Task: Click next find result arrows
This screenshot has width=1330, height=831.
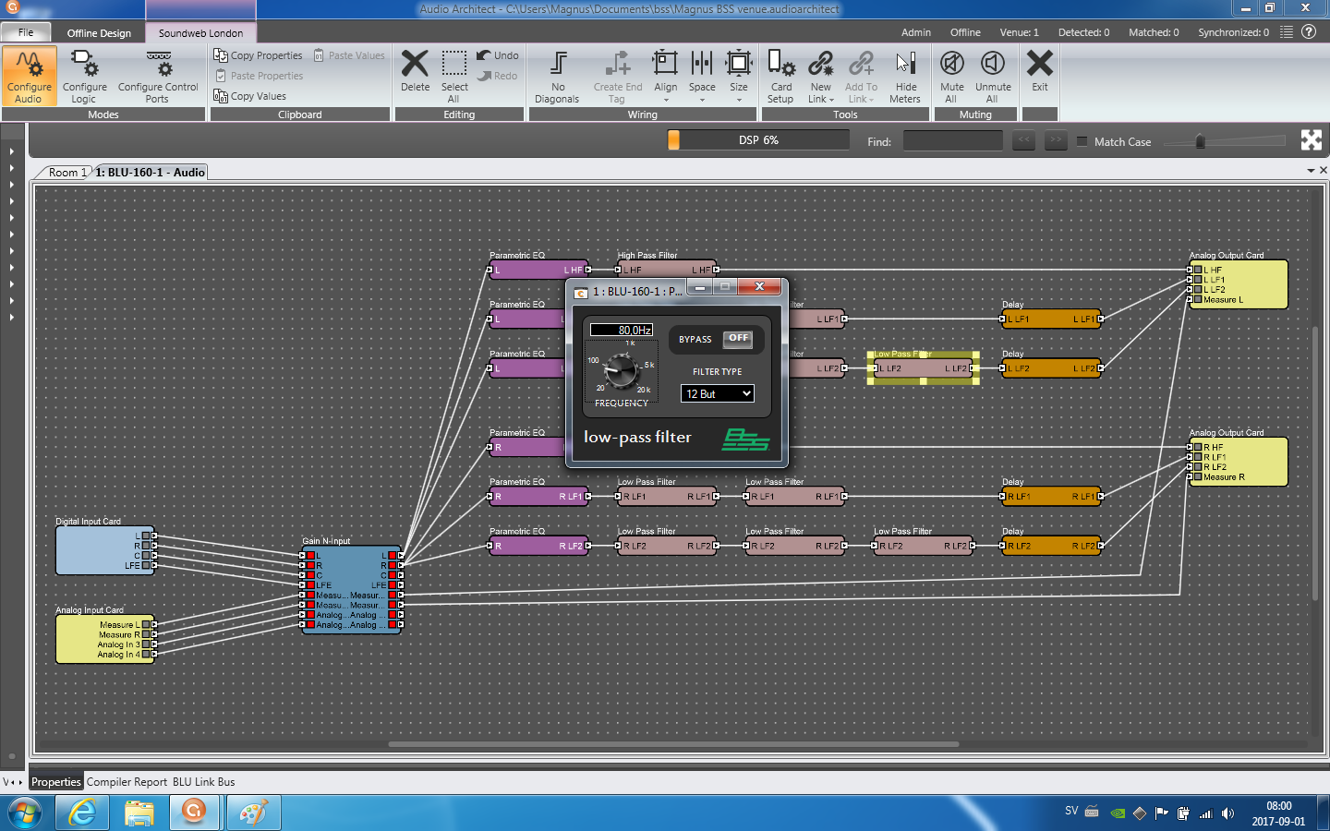Action: click(x=1056, y=140)
